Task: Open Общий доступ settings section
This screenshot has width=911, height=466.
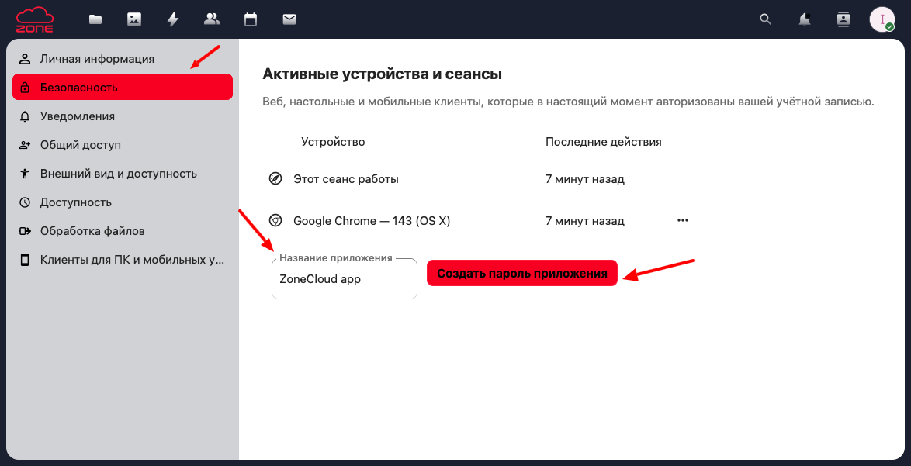Action: pyautogui.click(x=81, y=145)
